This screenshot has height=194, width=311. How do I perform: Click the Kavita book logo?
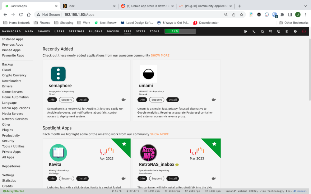[x=58, y=153]
